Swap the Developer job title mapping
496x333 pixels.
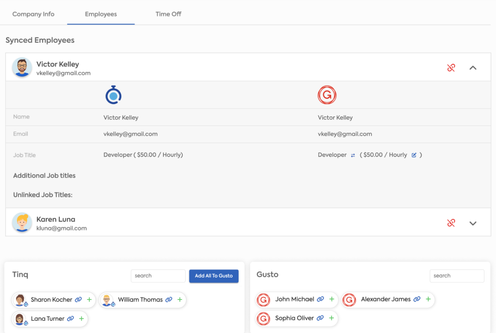click(x=353, y=155)
